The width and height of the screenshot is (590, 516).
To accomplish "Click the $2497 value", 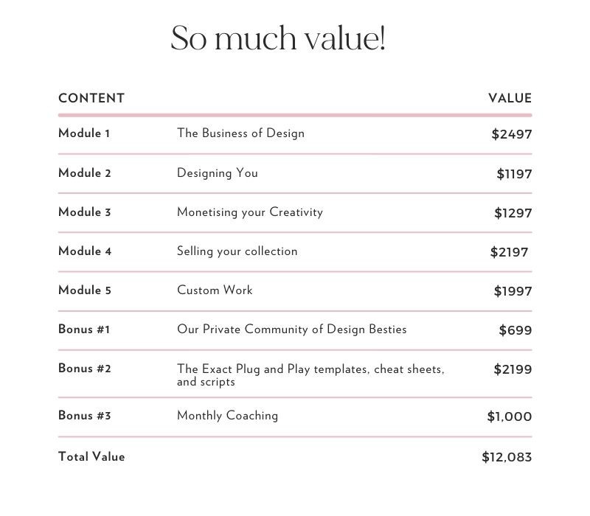I will pos(511,134).
